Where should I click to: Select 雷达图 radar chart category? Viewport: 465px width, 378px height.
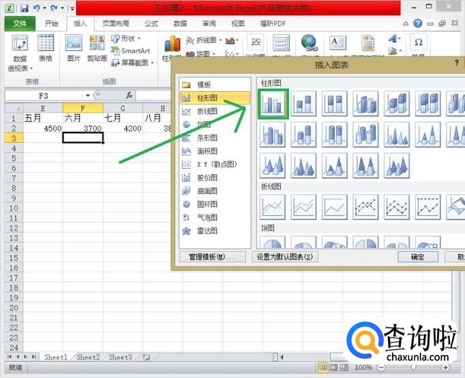coord(207,231)
